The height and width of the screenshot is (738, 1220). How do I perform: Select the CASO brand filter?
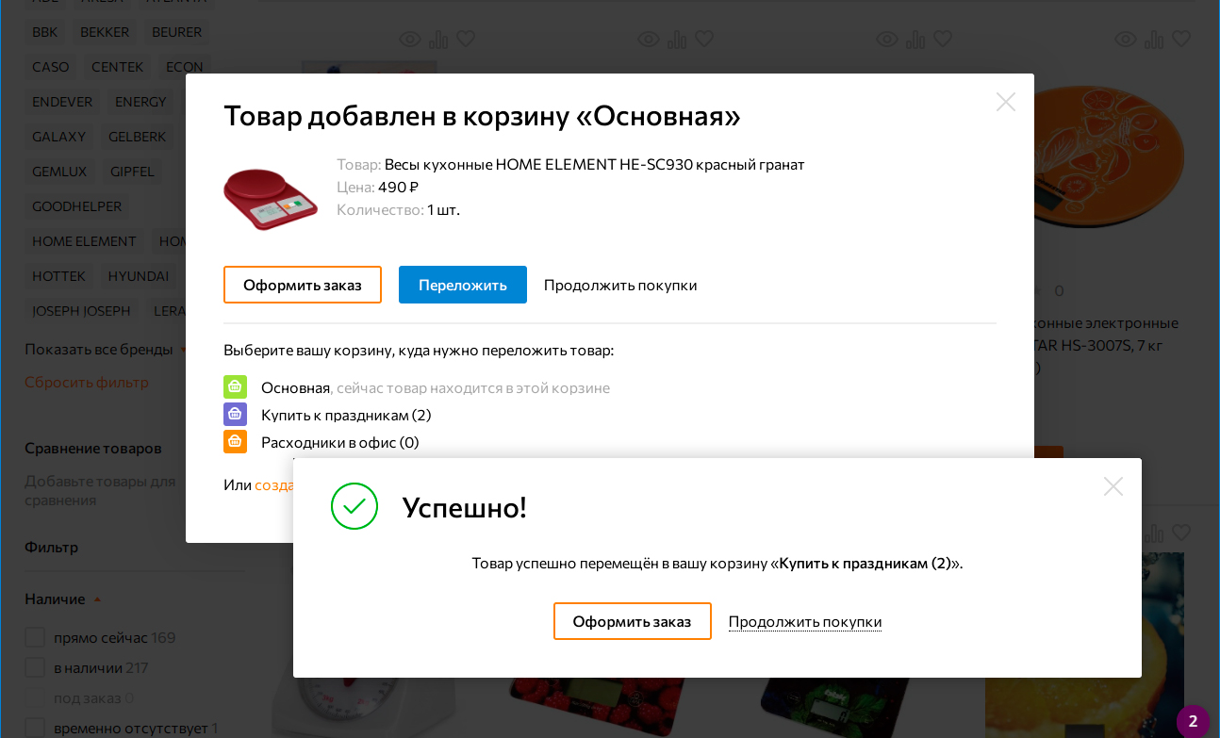pos(51,67)
